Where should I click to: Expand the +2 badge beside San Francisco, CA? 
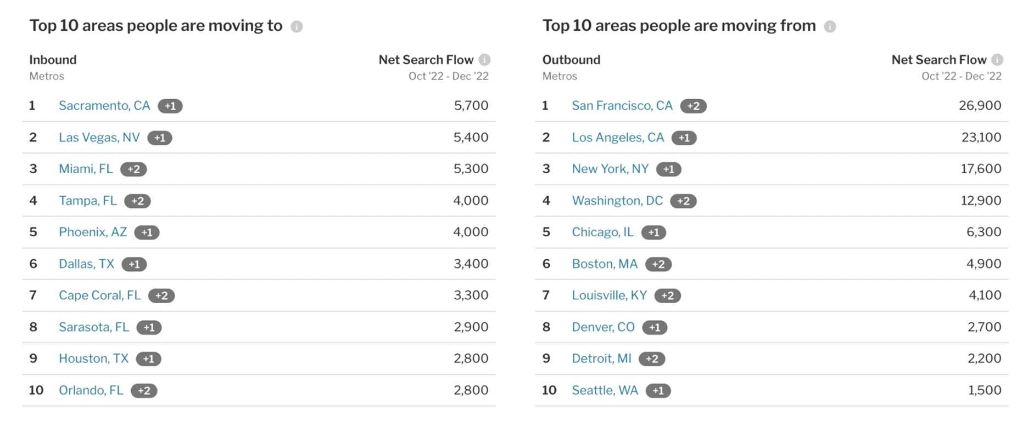[693, 106]
